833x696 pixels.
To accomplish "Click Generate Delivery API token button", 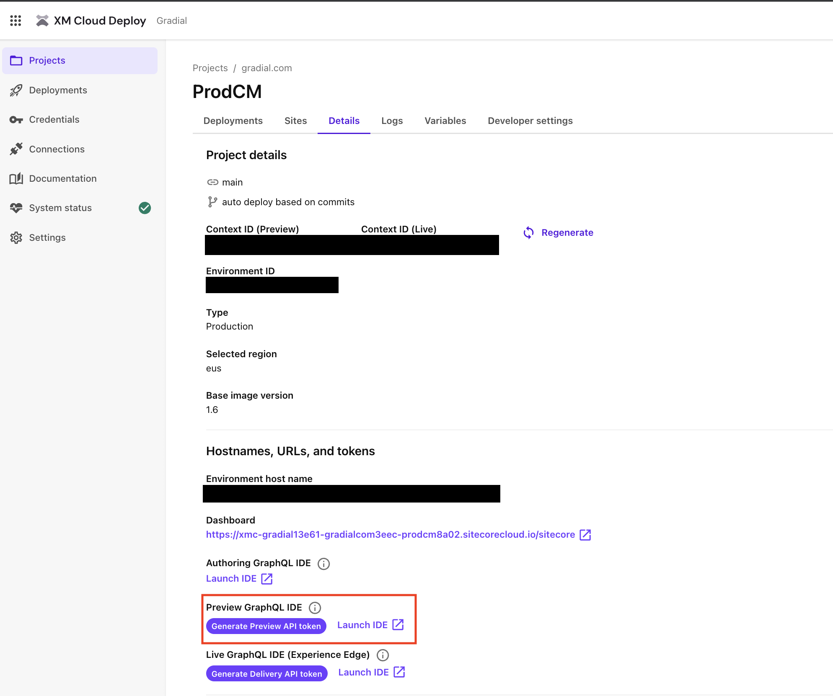I will pyautogui.click(x=266, y=674).
